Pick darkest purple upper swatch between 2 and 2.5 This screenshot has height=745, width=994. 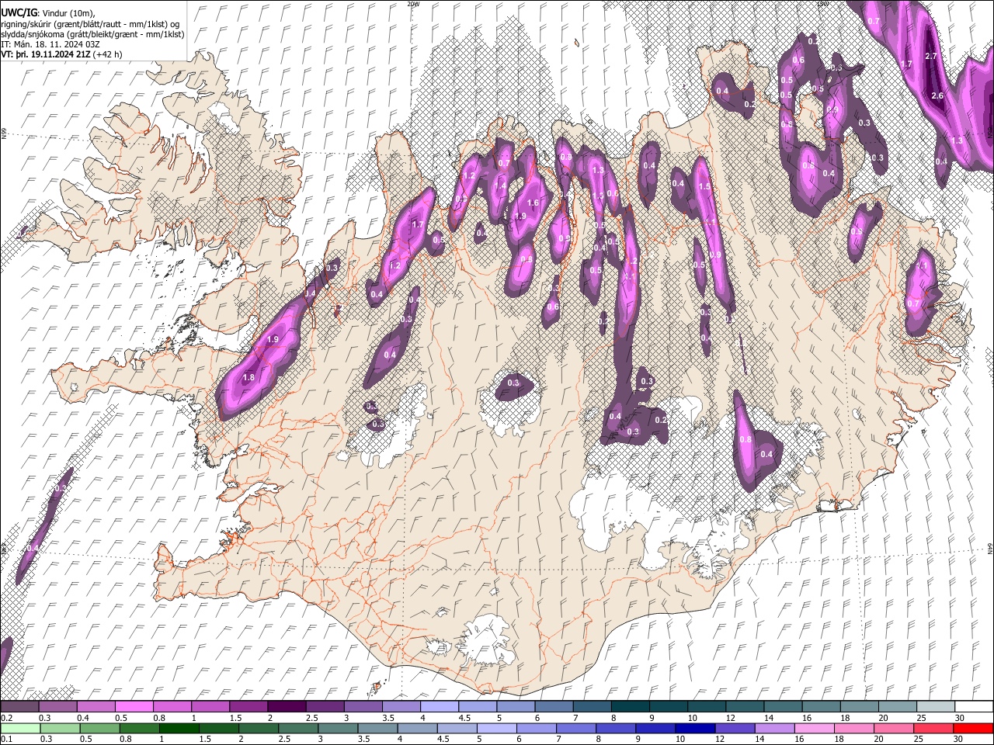pyautogui.click(x=287, y=707)
